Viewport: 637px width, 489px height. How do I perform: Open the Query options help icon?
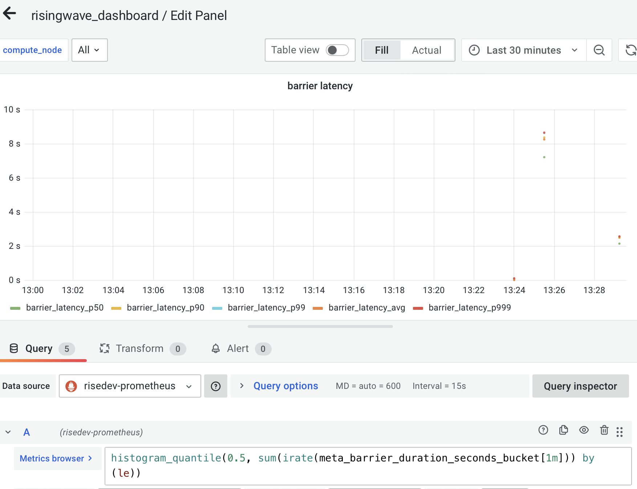click(x=216, y=386)
